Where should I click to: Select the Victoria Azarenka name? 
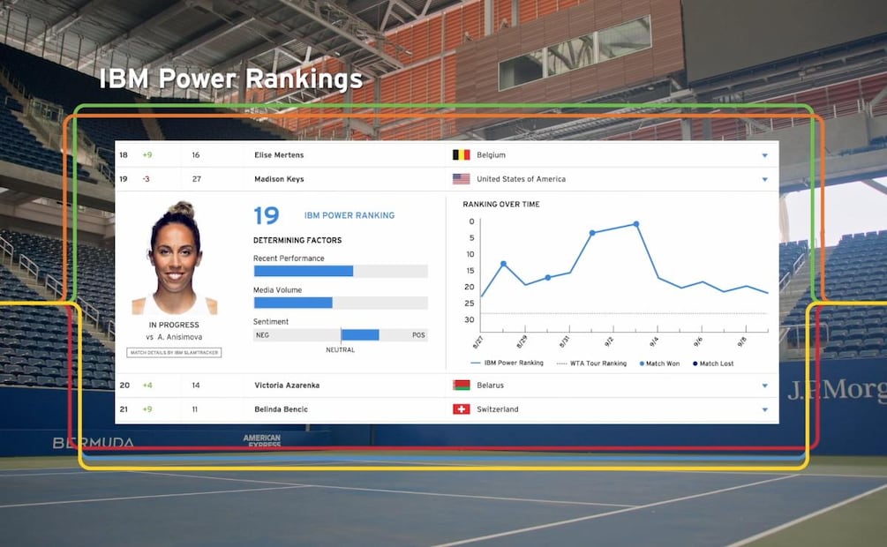click(289, 386)
